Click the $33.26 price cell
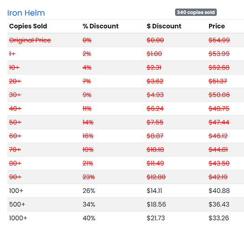 tap(219, 218)
